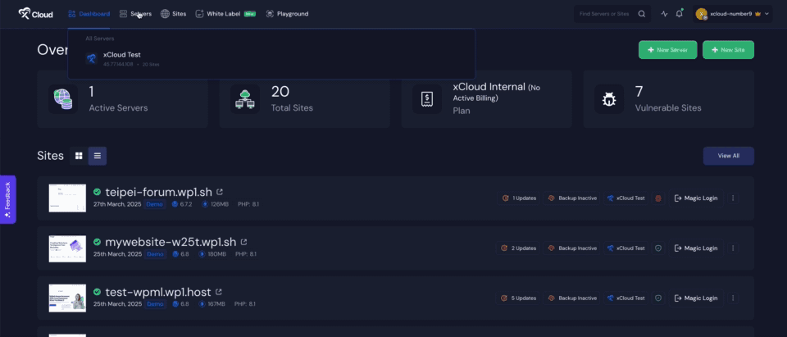Click red vulnerability icon on teipei-forum row
This screenshot has width=787, height=337.
(x=657, y=198)
